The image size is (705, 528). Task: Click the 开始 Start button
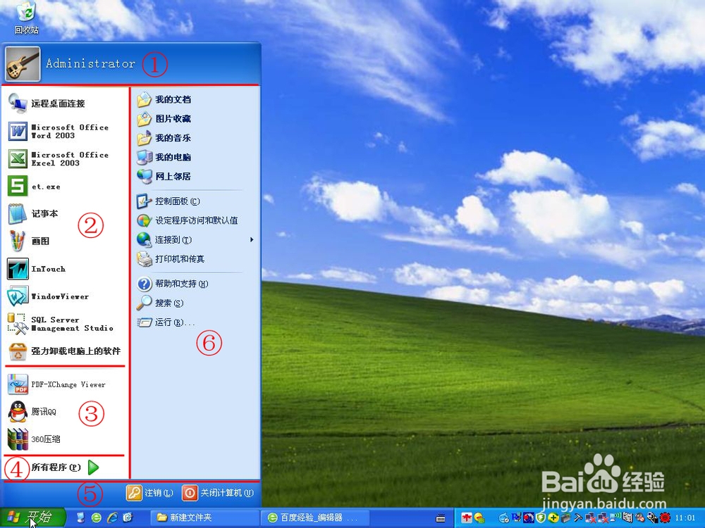(32, 517)
